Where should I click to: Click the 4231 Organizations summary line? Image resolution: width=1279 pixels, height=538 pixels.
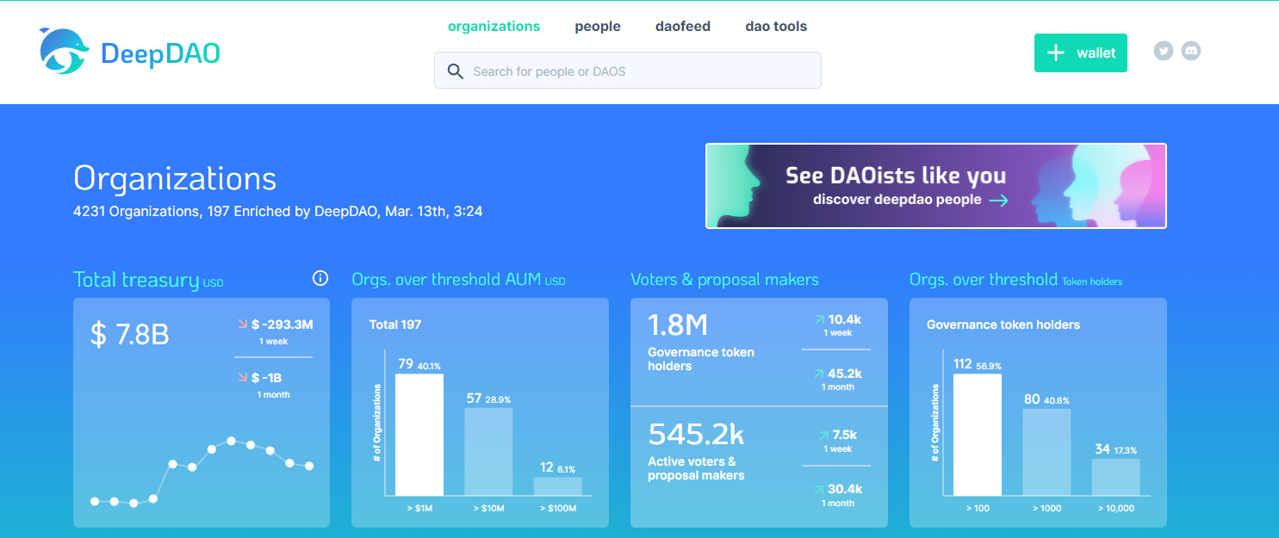click(x=277, y=211)
